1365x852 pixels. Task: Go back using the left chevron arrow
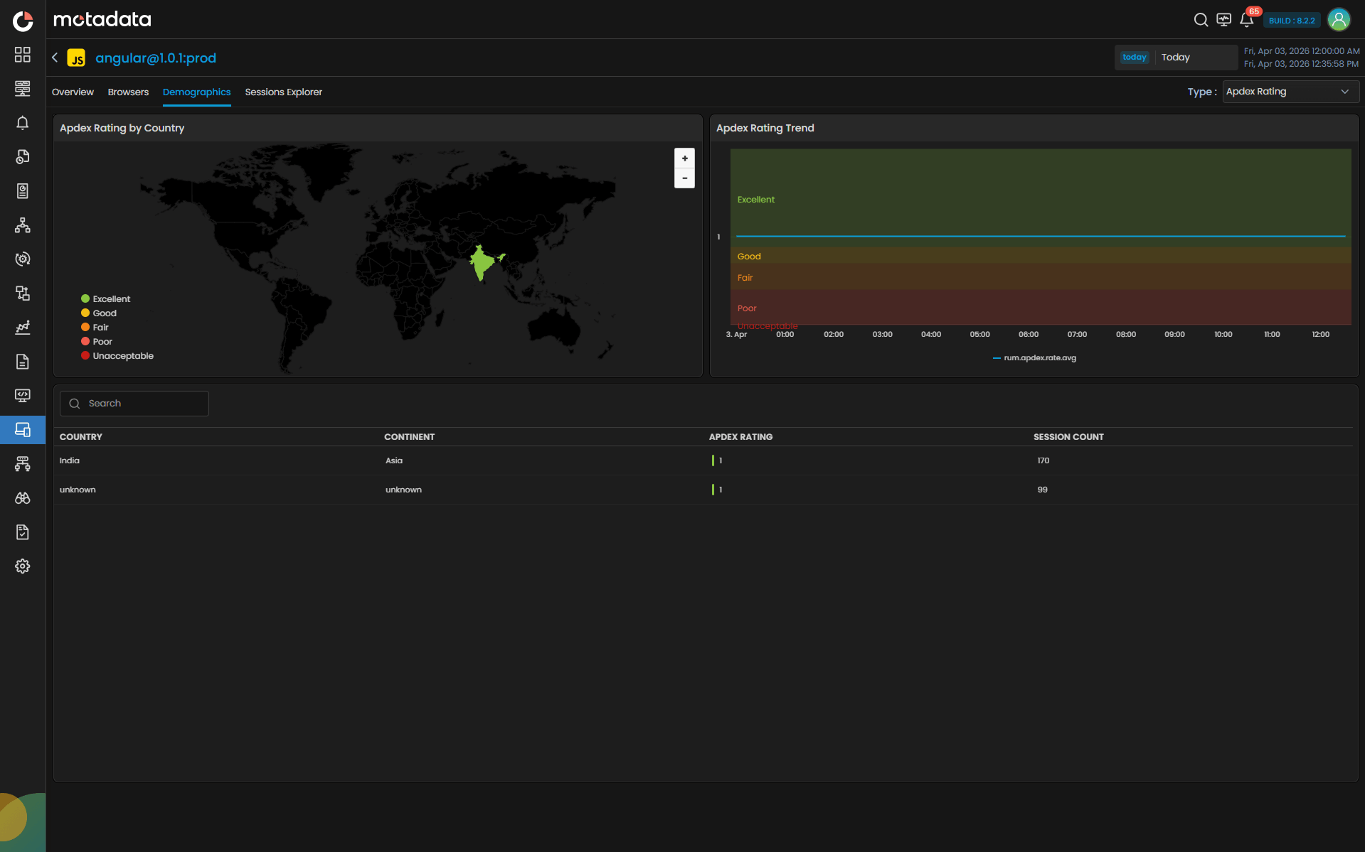pos(55,58)
